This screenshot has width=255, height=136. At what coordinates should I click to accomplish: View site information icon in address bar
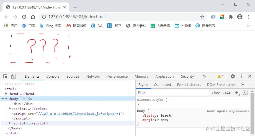tap(44, 17)
